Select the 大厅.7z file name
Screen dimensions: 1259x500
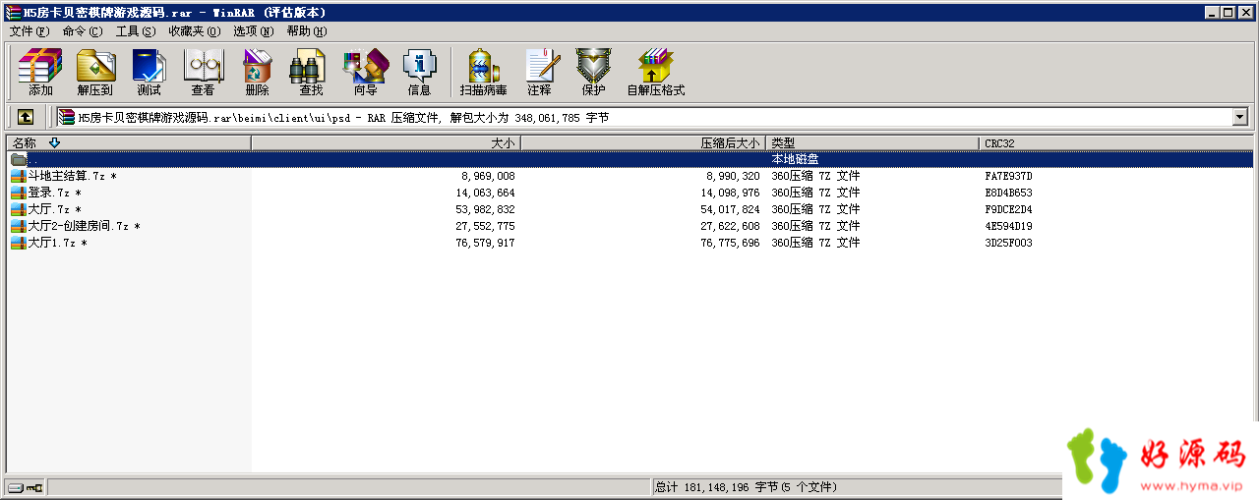[x=54, y=209]
